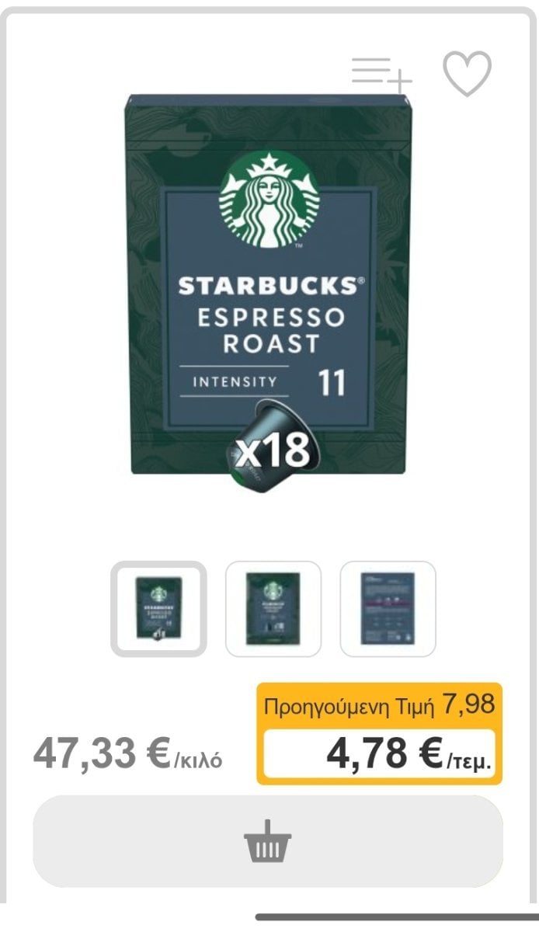
Task: View the back-of-pack third thumbnail
Action: [x=388, y=609]
